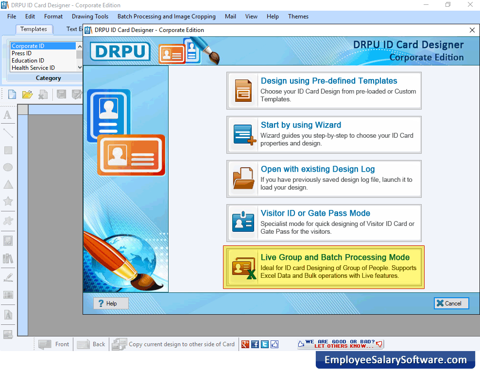Viewport: 480px width, 369px height.
Task: Select the Rectangle shape tool
Action: (x=8, y=150)
